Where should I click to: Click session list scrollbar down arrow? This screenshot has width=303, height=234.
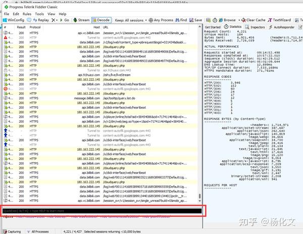click(200, 201)
